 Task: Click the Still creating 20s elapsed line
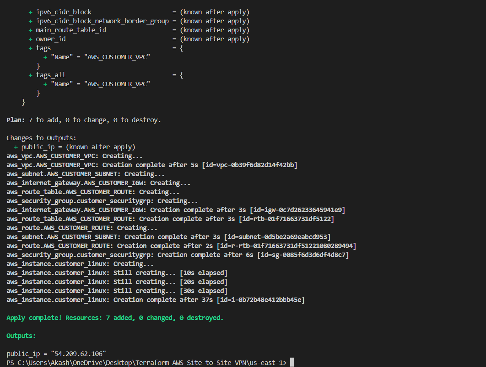click(x=117, y=282)
